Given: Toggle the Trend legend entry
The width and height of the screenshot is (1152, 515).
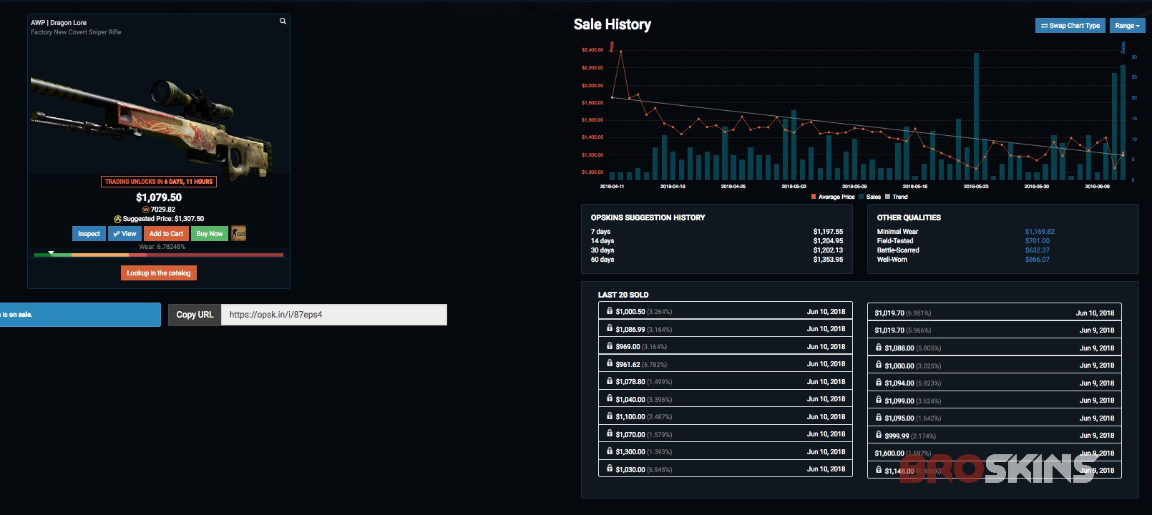Looking at the screenshot, I should [897, 197].
